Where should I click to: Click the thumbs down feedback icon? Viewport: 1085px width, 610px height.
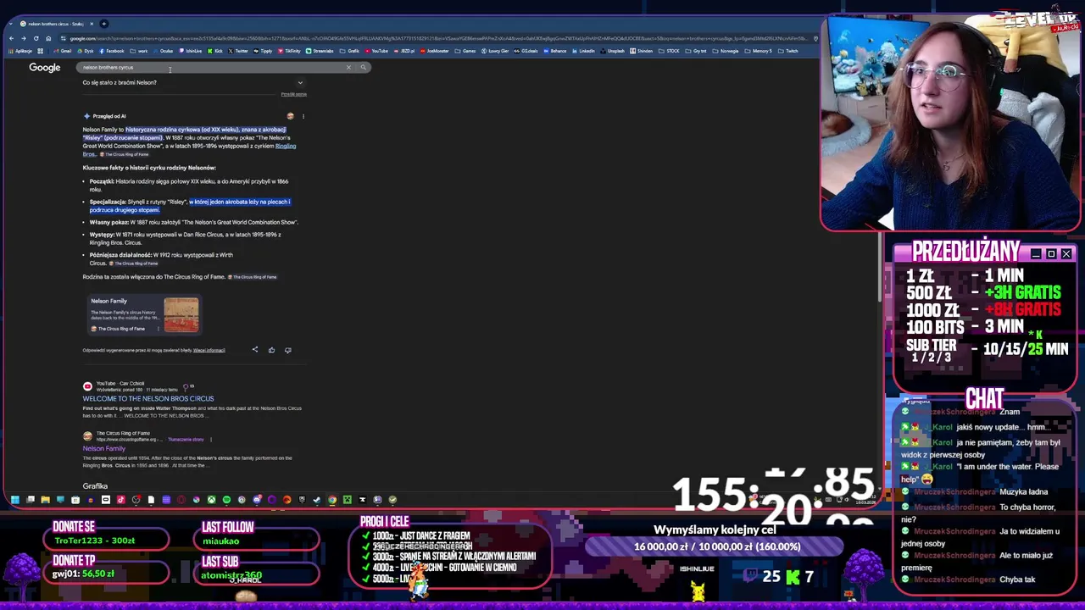coord(287,350)
